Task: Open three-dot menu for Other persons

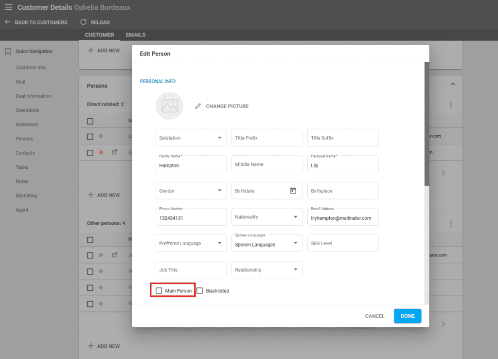Action: (451, 224)
